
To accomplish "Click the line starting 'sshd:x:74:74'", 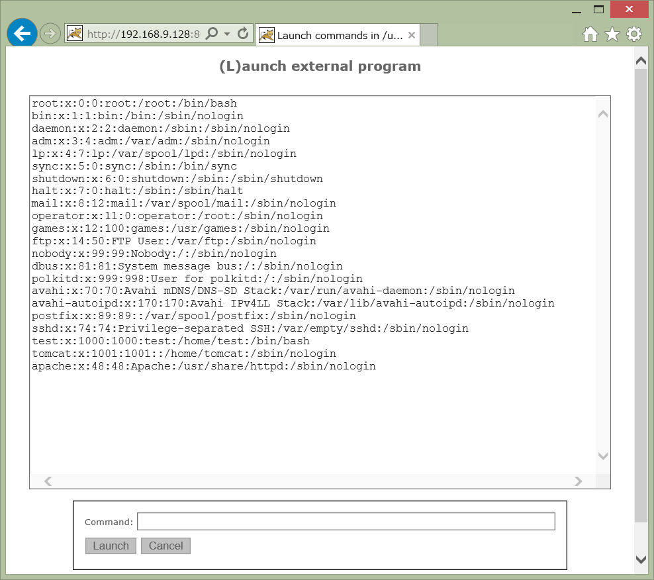I will pos(250,328).
